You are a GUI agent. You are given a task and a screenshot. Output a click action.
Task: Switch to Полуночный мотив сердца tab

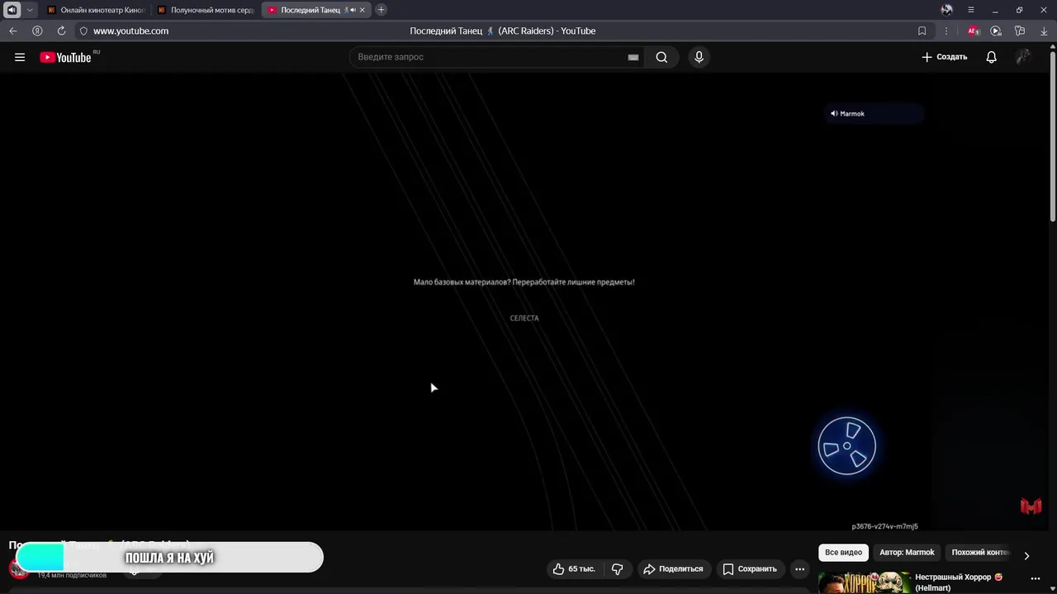coord(206,10)
